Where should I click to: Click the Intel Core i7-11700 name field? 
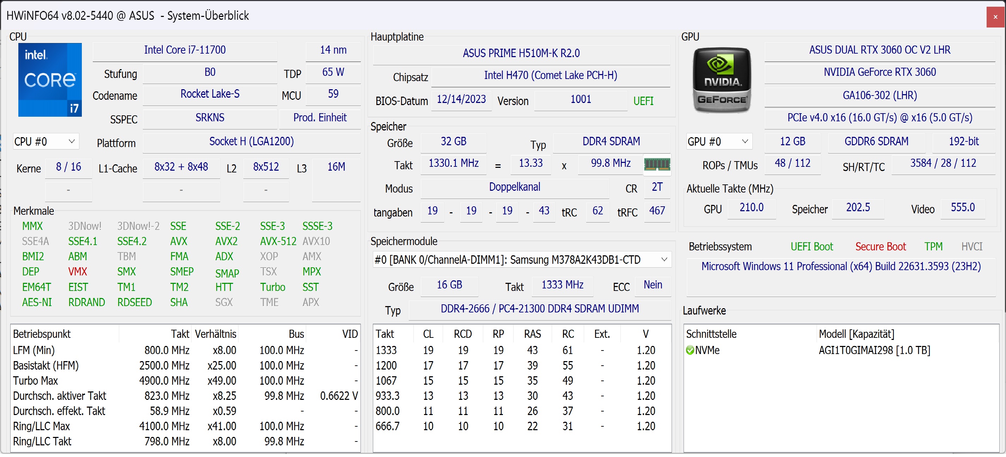(x=185, y=50)
